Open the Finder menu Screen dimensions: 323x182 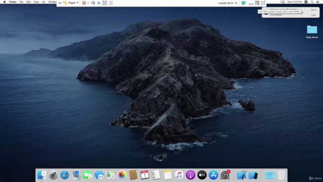pos(13,2)
